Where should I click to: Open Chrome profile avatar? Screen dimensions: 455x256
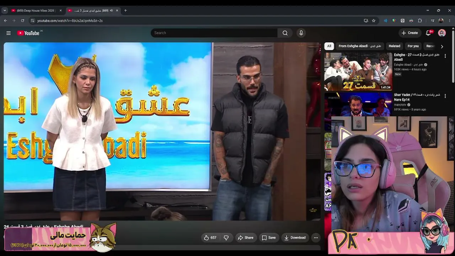(x=441, y=21)
